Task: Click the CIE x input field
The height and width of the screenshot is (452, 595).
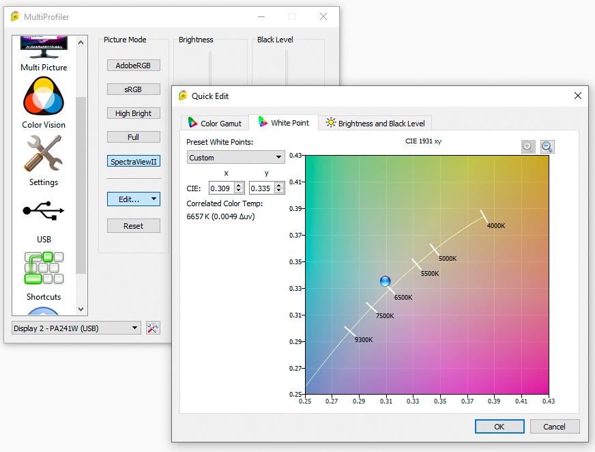Action: [222, 188]
